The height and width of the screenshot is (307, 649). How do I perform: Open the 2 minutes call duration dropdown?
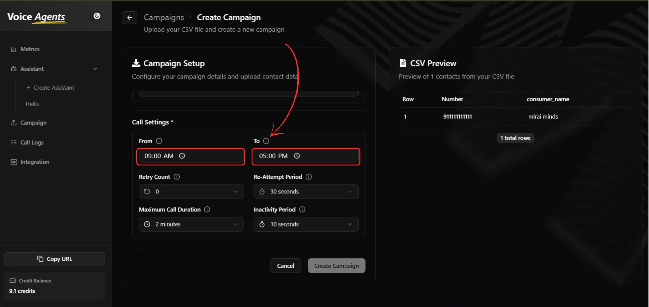191,224
